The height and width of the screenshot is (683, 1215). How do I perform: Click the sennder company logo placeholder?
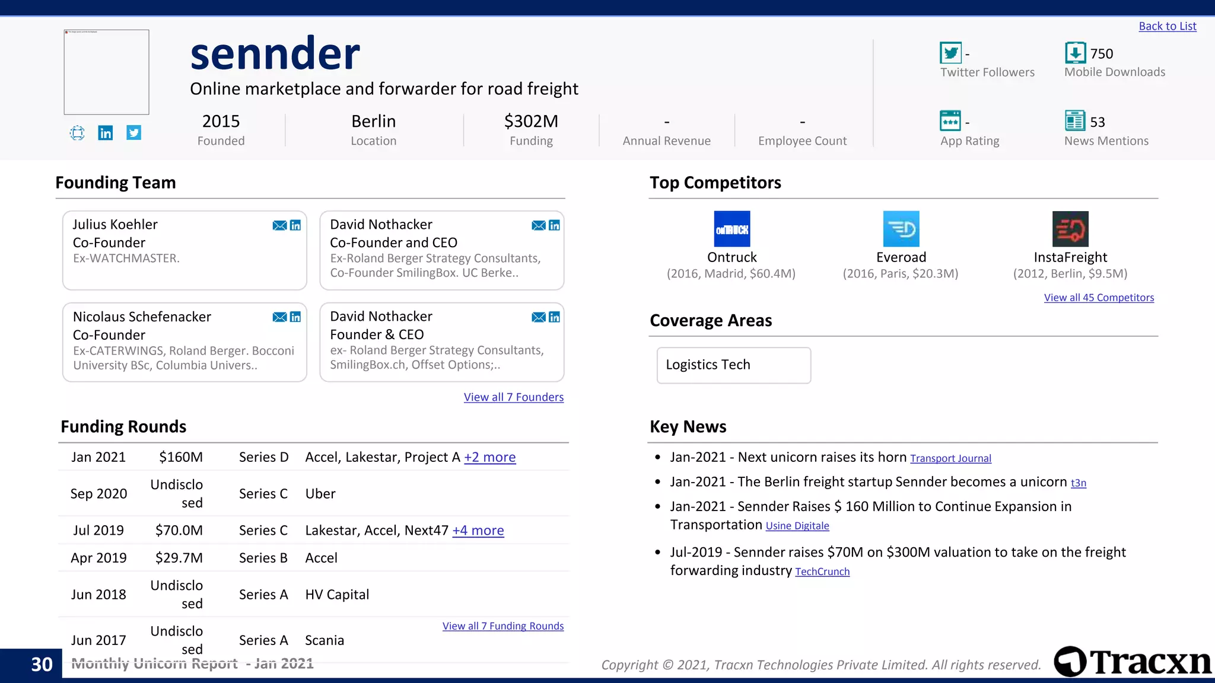click(x=107, y=72)
